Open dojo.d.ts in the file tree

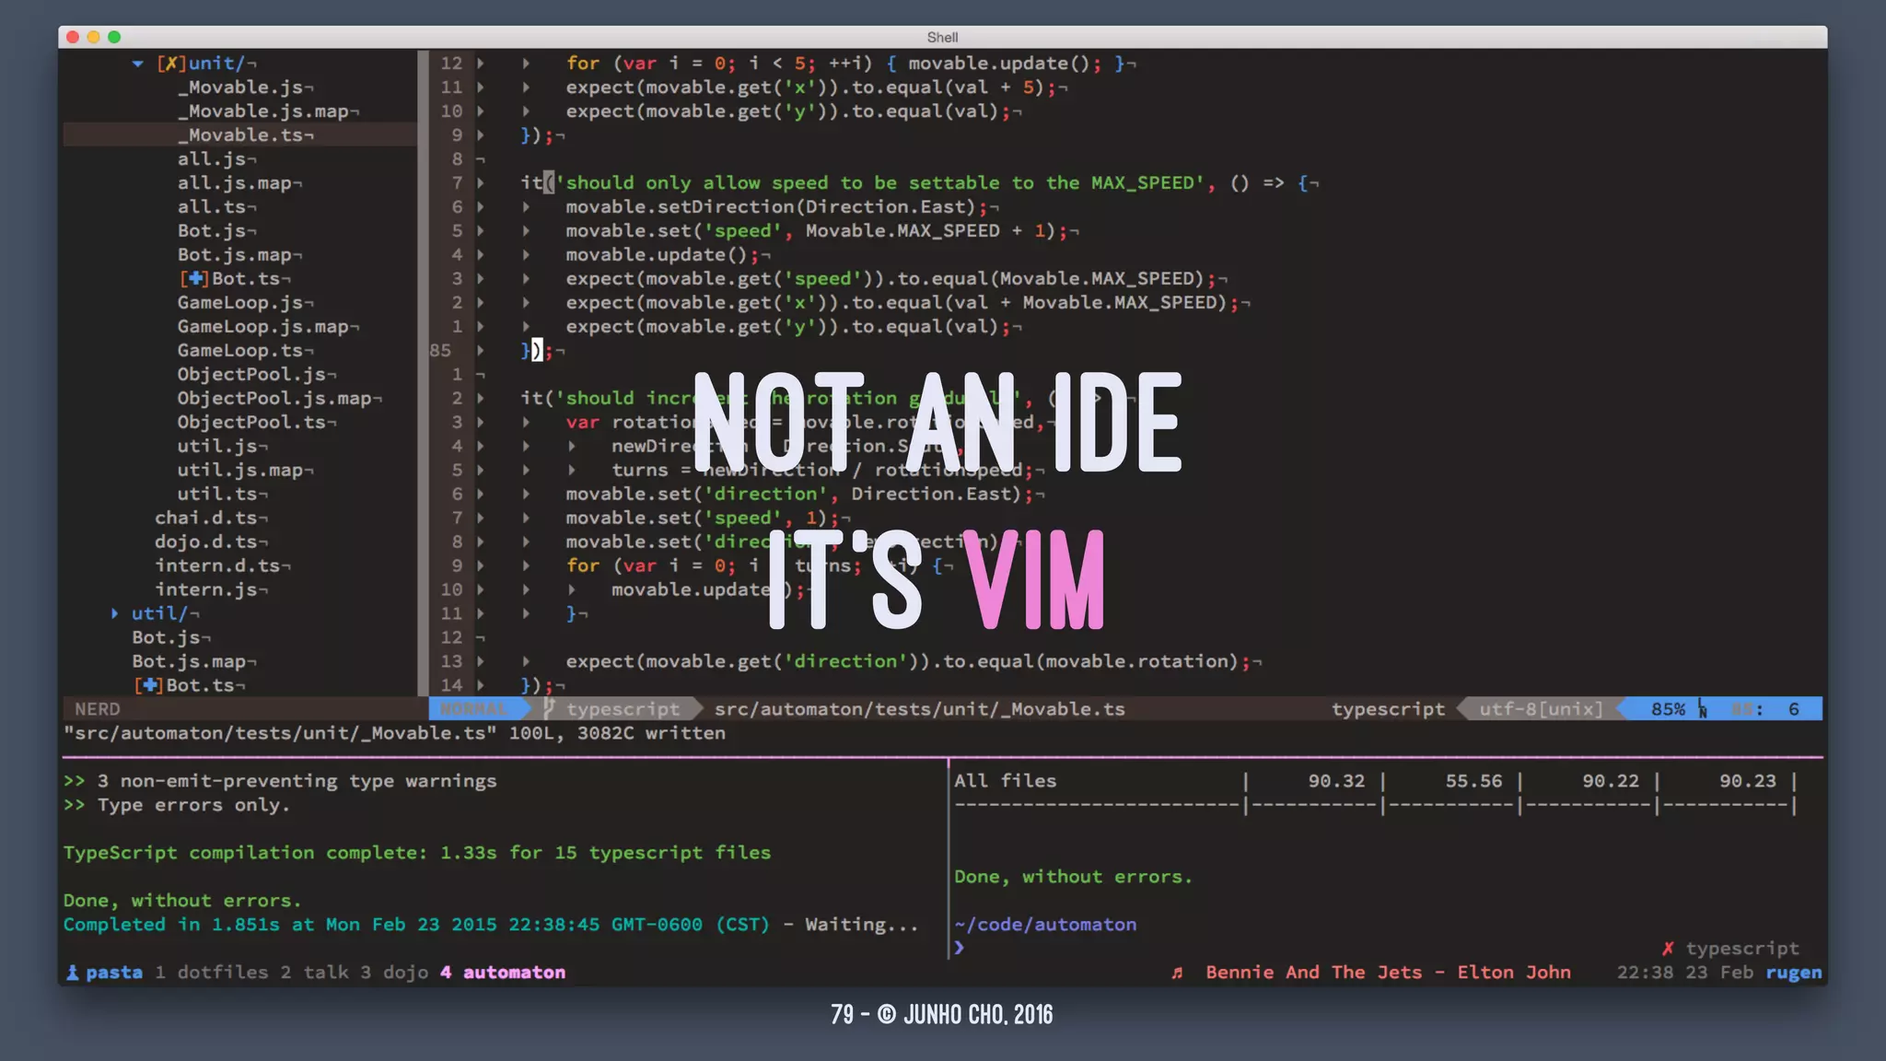(206, 542)
